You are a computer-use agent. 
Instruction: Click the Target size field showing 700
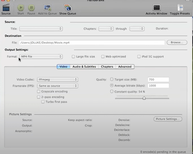coord(158,79)
